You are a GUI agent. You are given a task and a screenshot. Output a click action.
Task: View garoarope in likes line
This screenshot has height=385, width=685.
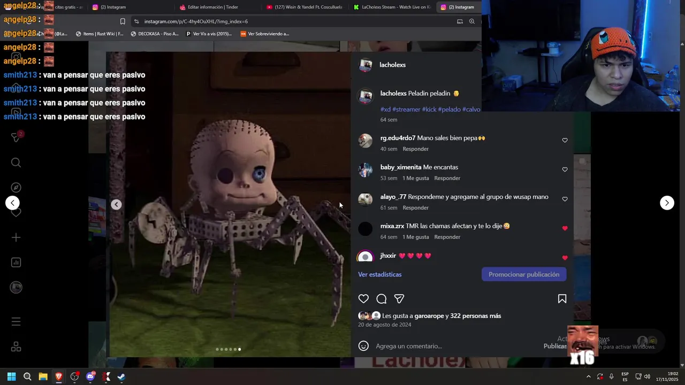pyautogui.click(x=429, y=316)
